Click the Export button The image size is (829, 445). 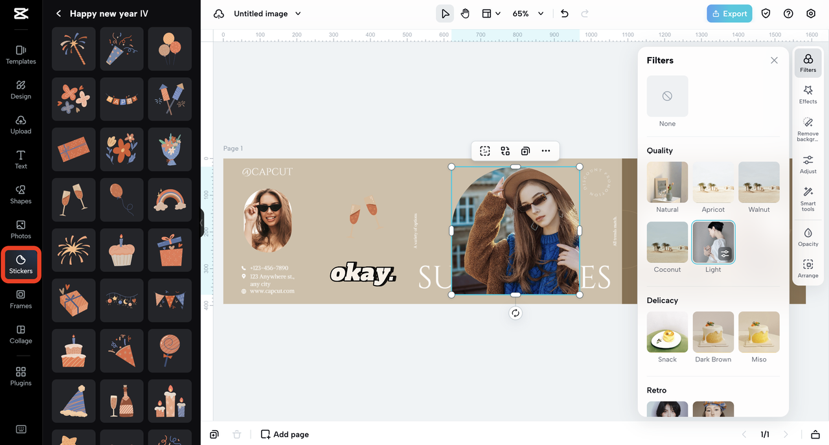(x=729, y=14)
